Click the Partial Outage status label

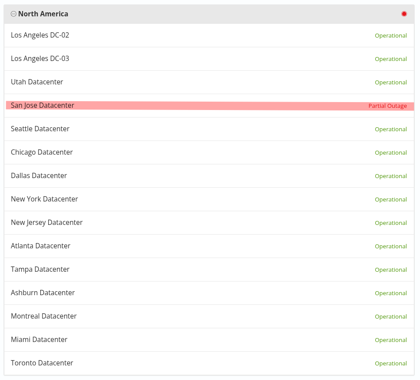[x=387, y=106]
